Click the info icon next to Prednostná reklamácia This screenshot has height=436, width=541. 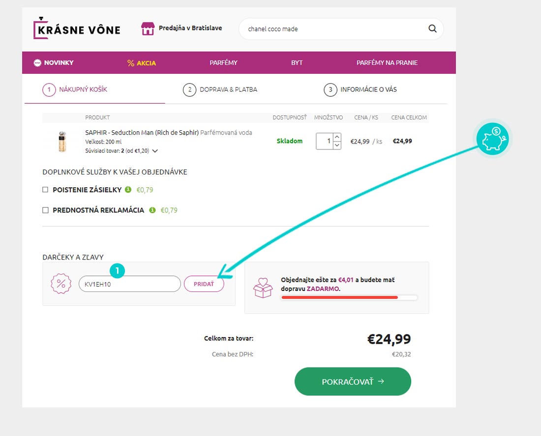152,210
